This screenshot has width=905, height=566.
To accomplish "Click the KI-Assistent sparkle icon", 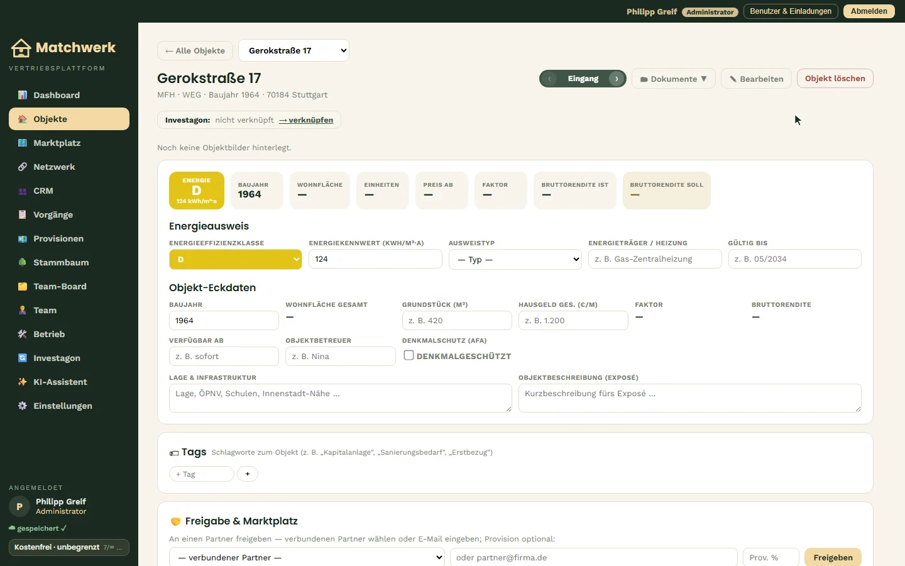I will pyautogui.click(x=23, y=382).
